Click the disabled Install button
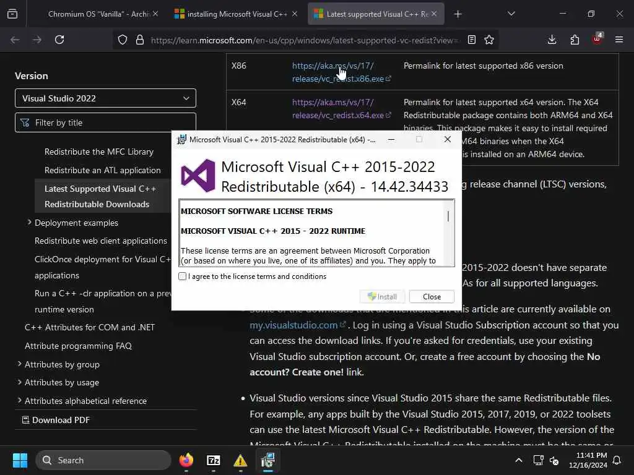Image resolution: width=634 pixels, height=475 pixels. [x=382, y=296]
